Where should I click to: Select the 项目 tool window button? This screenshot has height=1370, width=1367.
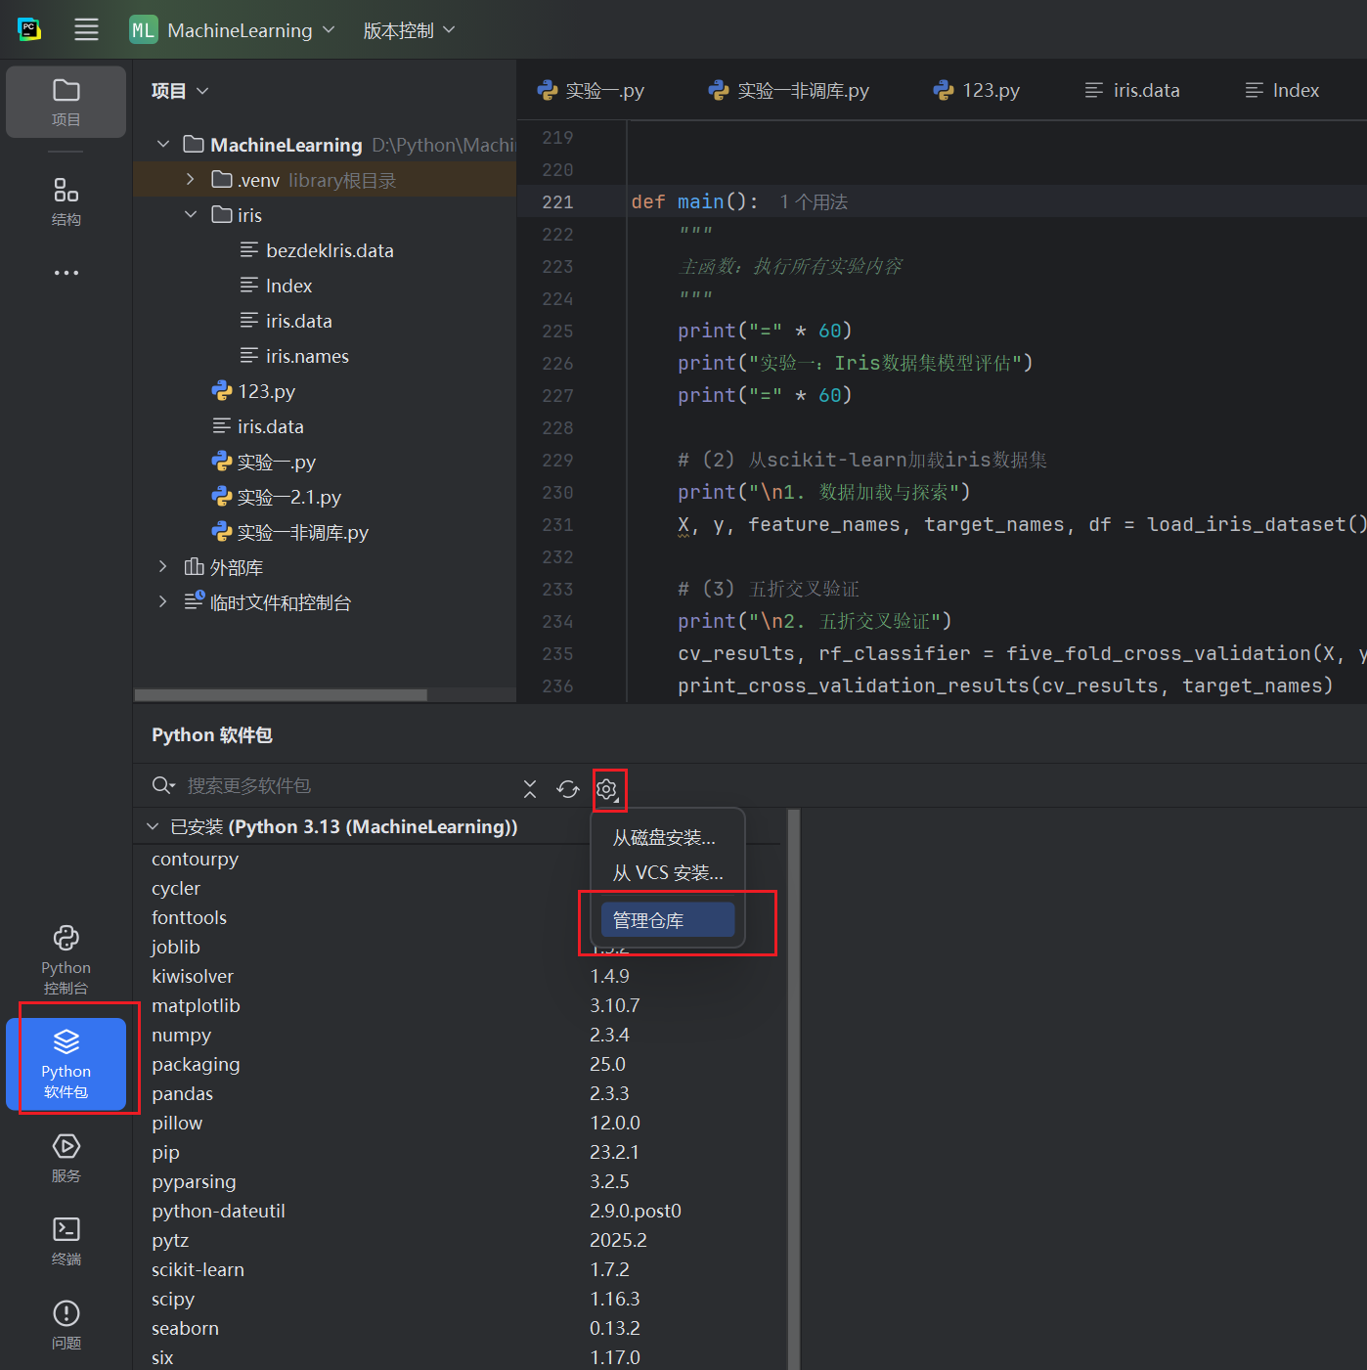point(66,102)
